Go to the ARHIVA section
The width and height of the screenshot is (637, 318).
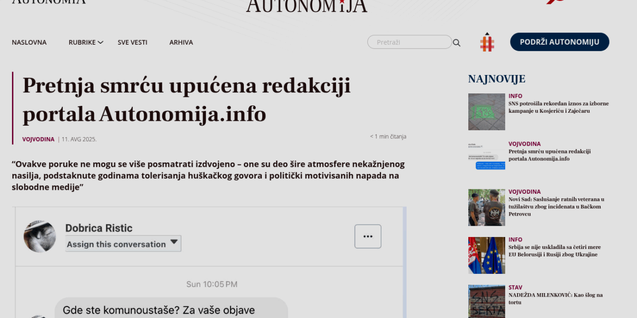pyautogui.click(x=181, y=42)
